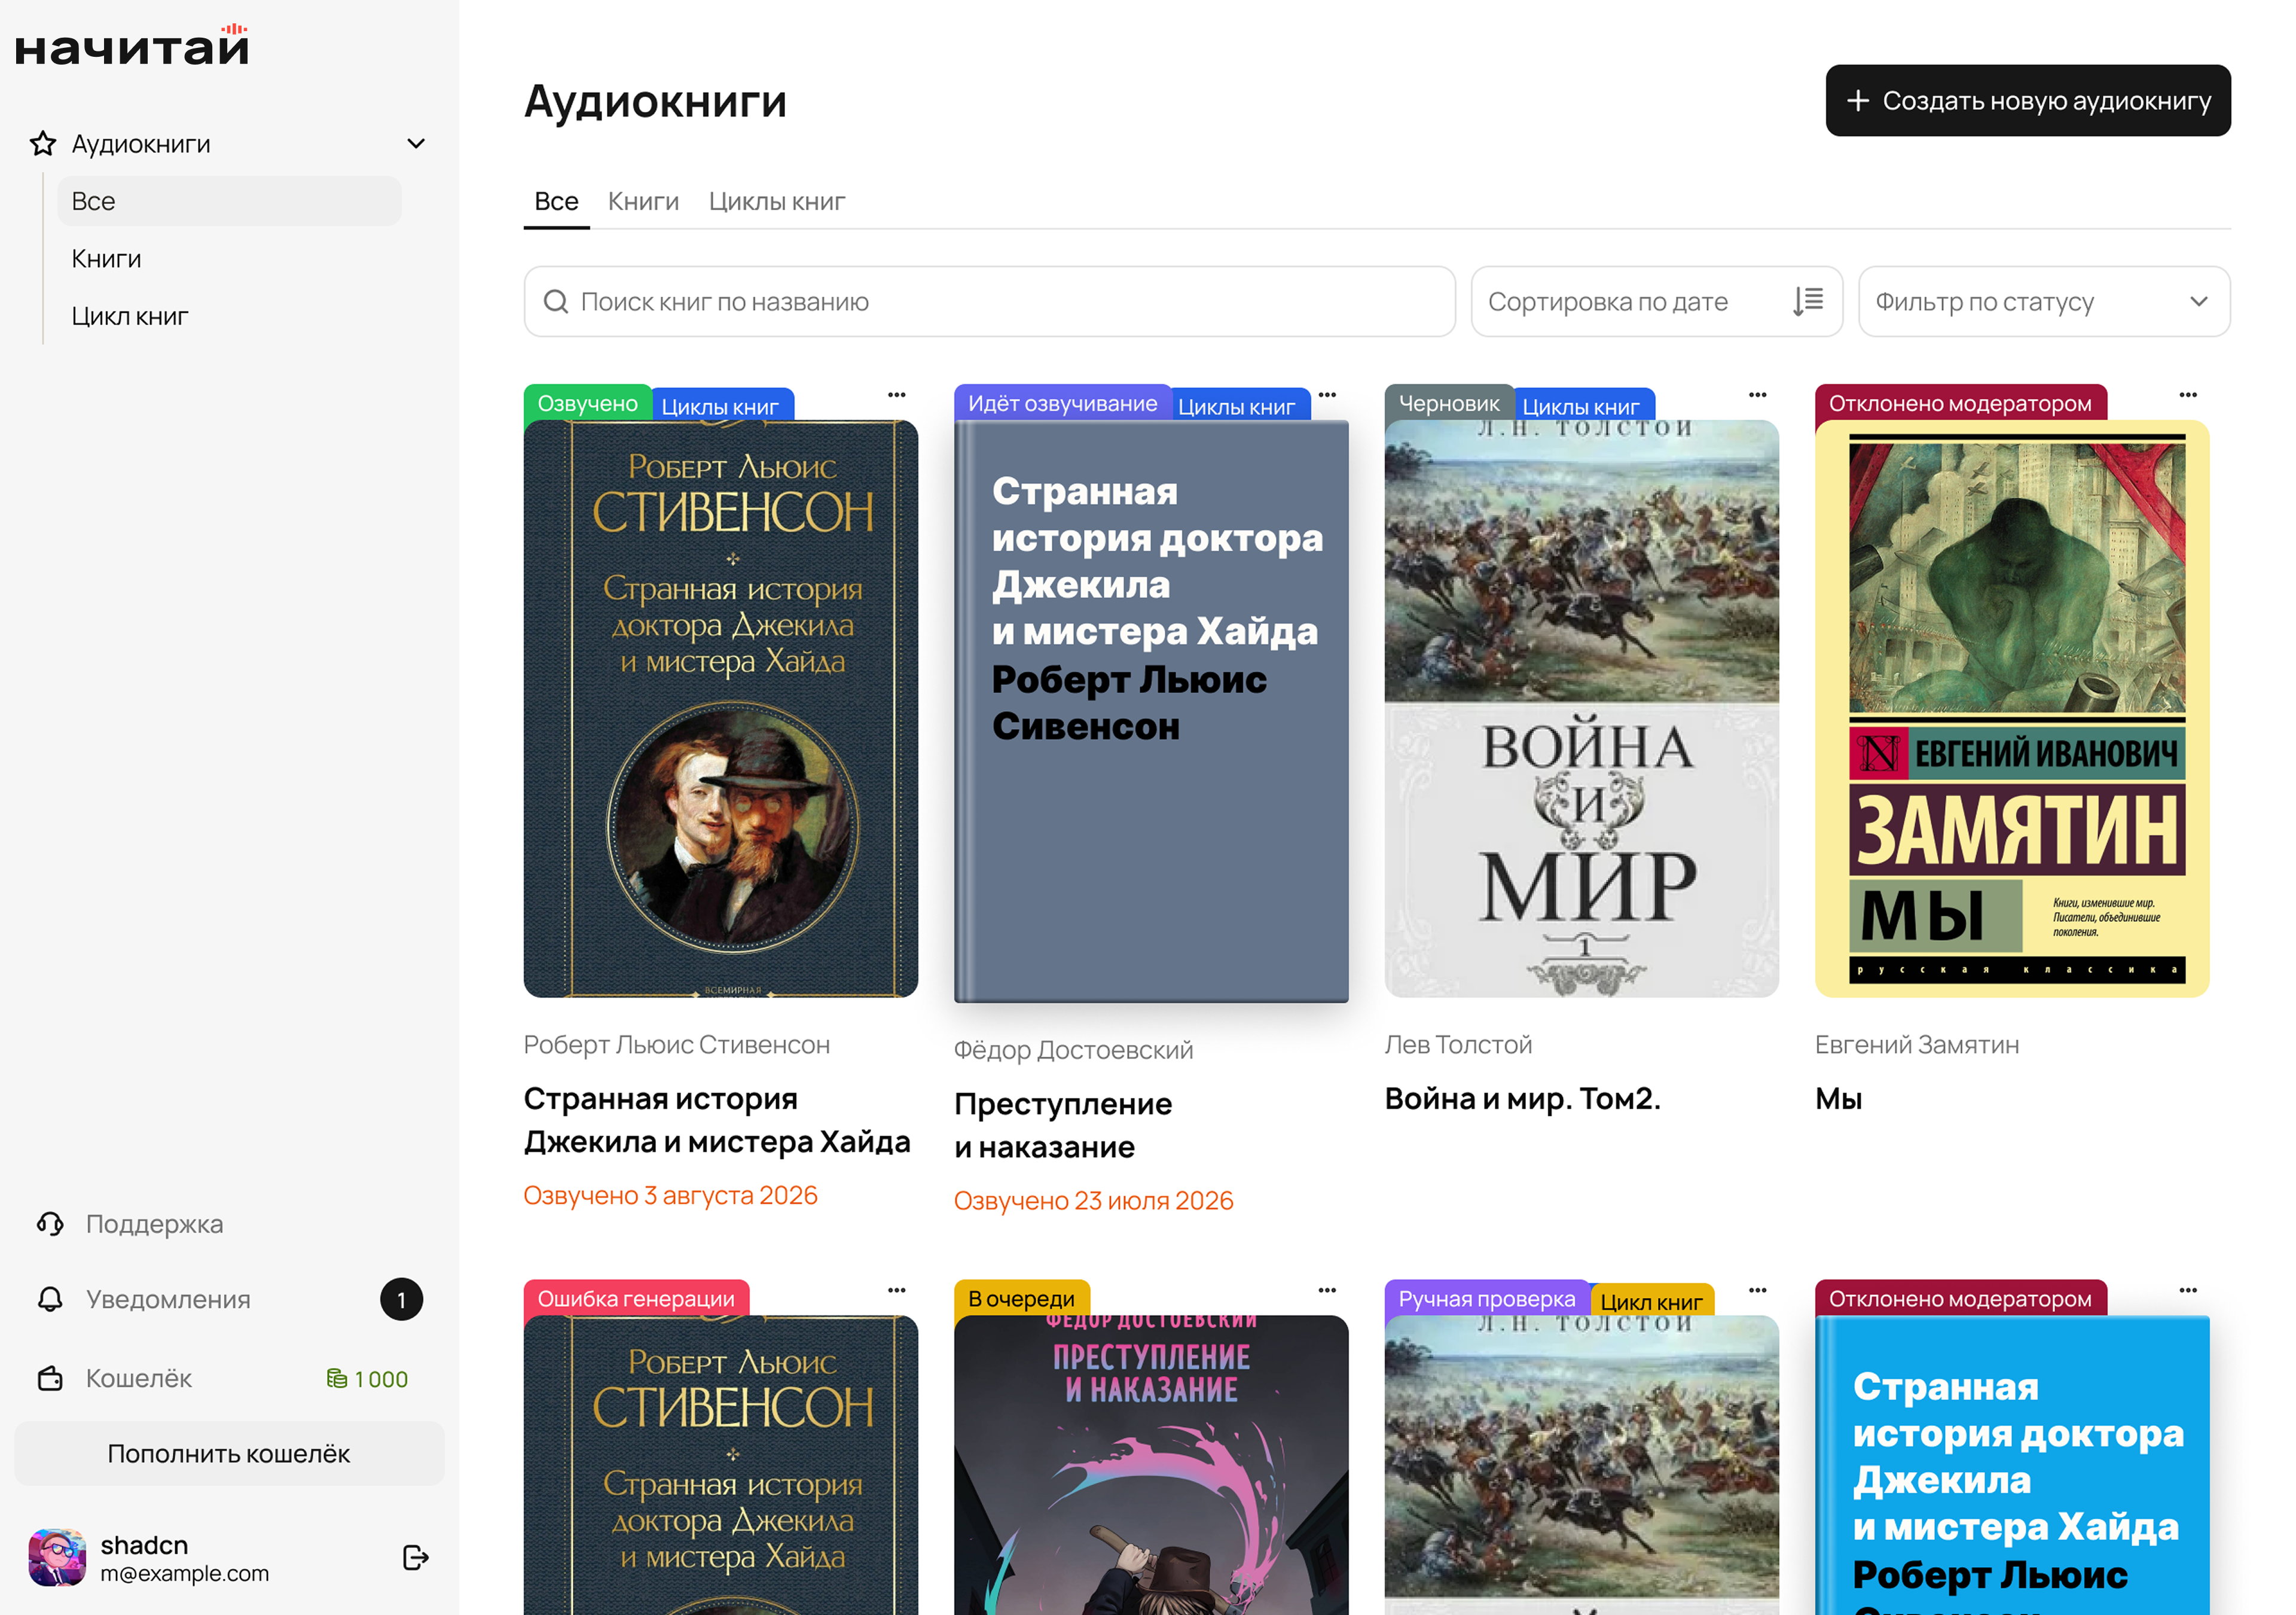
Task: Collapse the Аудиокниги sidebar section chevron
Action: click(416, 144)
